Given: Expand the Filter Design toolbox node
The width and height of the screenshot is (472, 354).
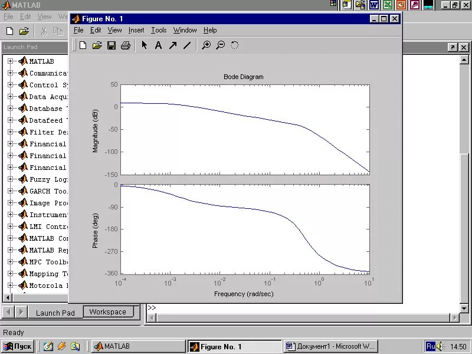Looking at the screenshot, I should tap(10, 132).
